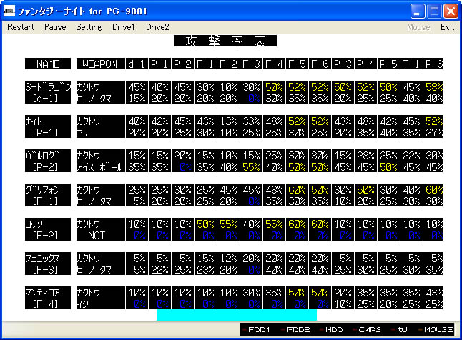Open the Pause menu
This screenshot has width=462, height=340.
click(55, 27)
